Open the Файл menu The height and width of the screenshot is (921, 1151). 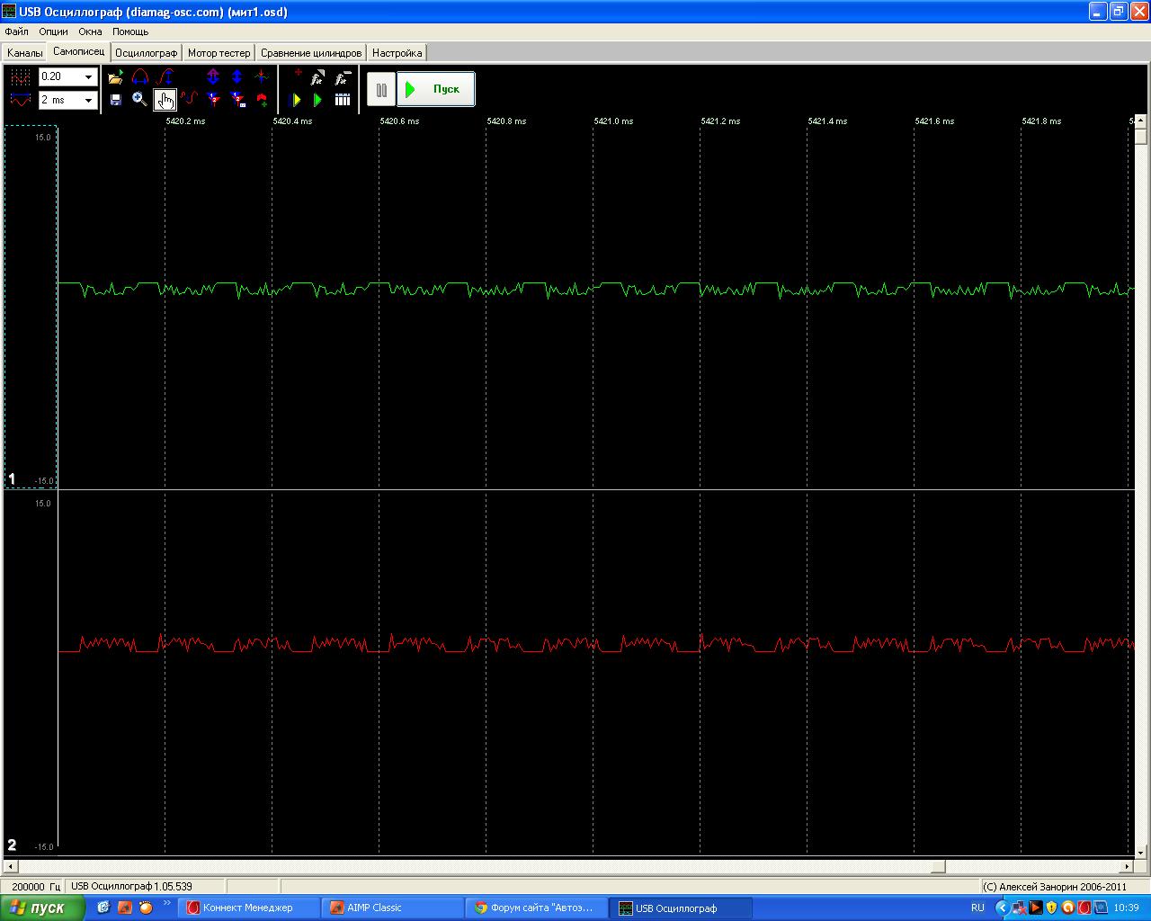(x=16, y=31)
